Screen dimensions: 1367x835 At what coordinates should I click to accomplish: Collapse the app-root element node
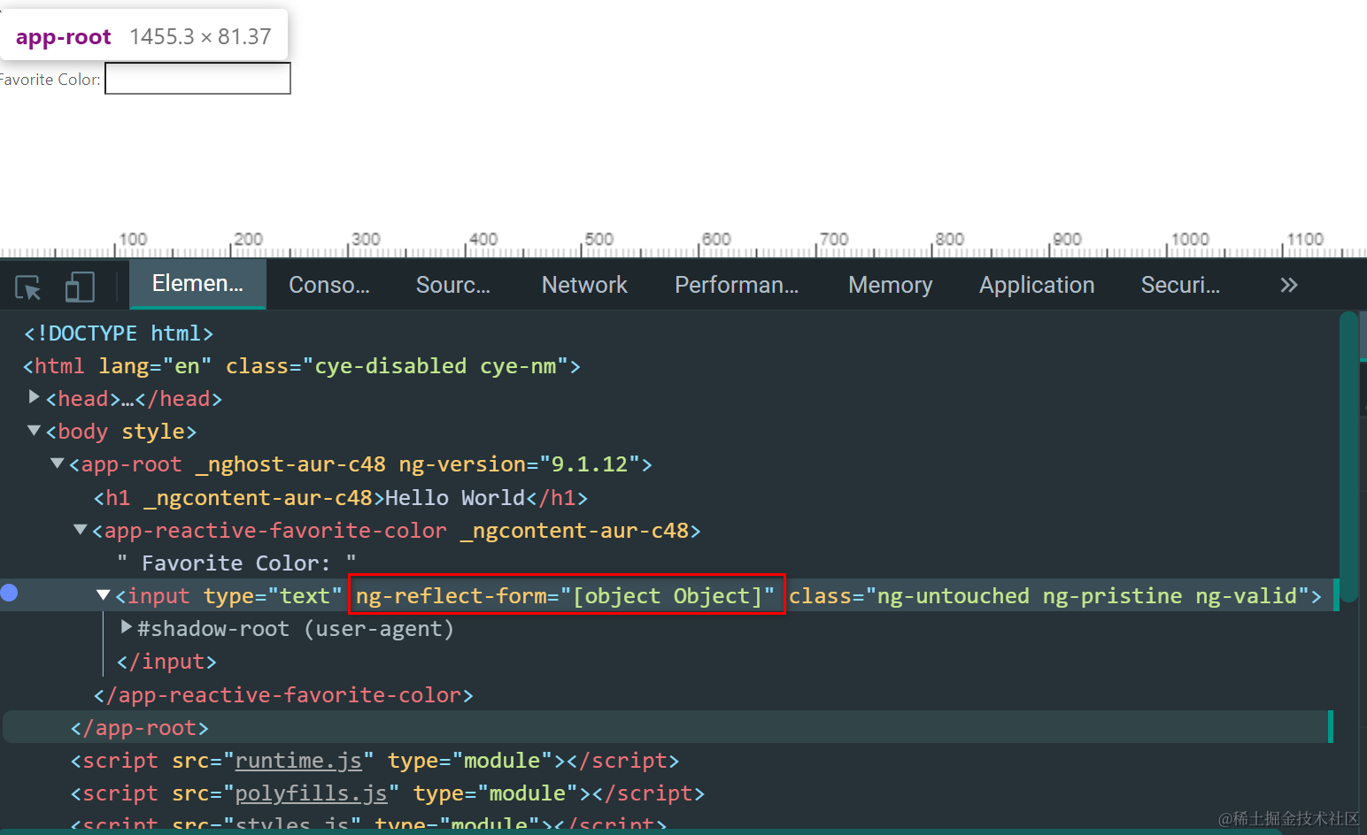point(58,463)
